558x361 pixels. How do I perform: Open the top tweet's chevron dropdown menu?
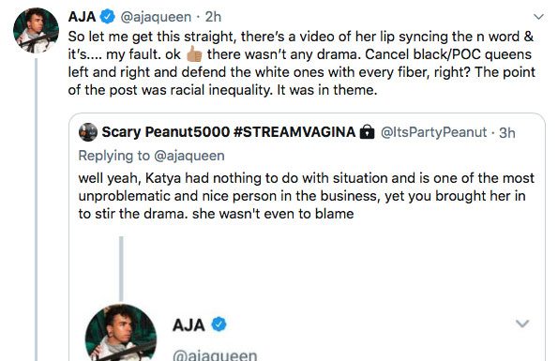click(x=539, y=17)
